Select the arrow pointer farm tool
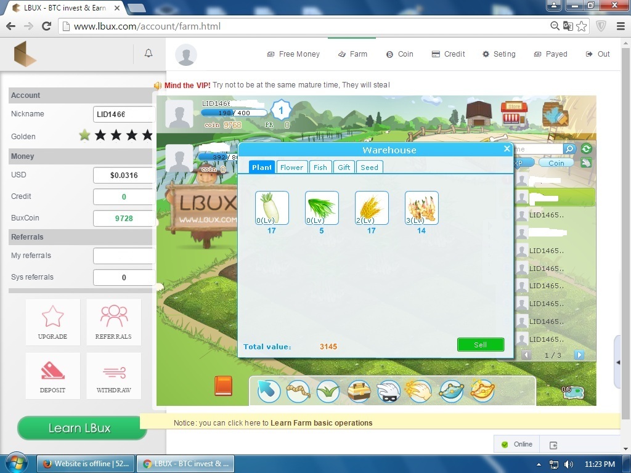This screenshot has height=473, width=631. pos(269,391)
